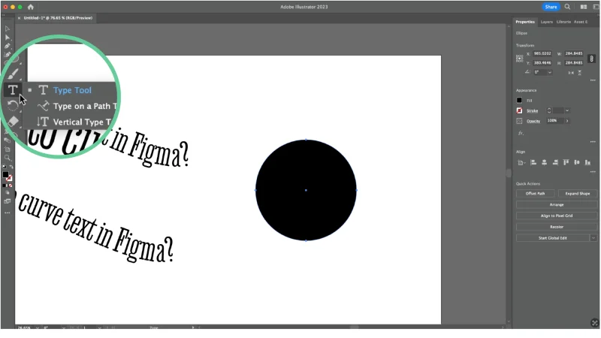Click the Expand Shape button

point(578,194)
